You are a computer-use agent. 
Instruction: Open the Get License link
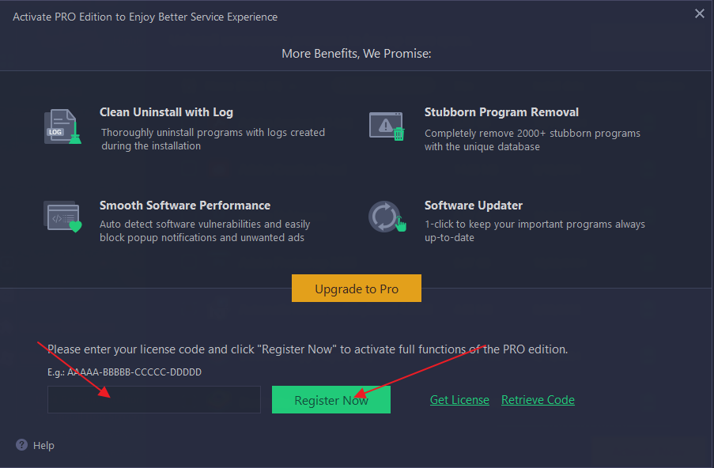coord(459,400)
